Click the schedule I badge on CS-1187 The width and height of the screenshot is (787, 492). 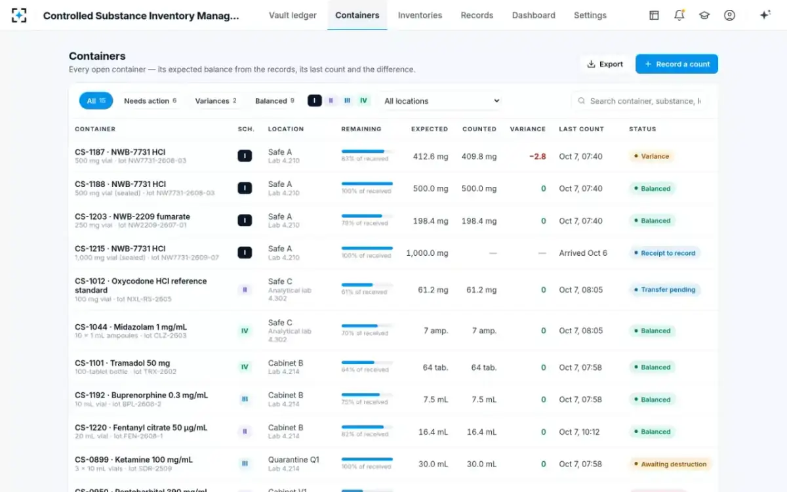pyautogui.click(x=245, y=156)
